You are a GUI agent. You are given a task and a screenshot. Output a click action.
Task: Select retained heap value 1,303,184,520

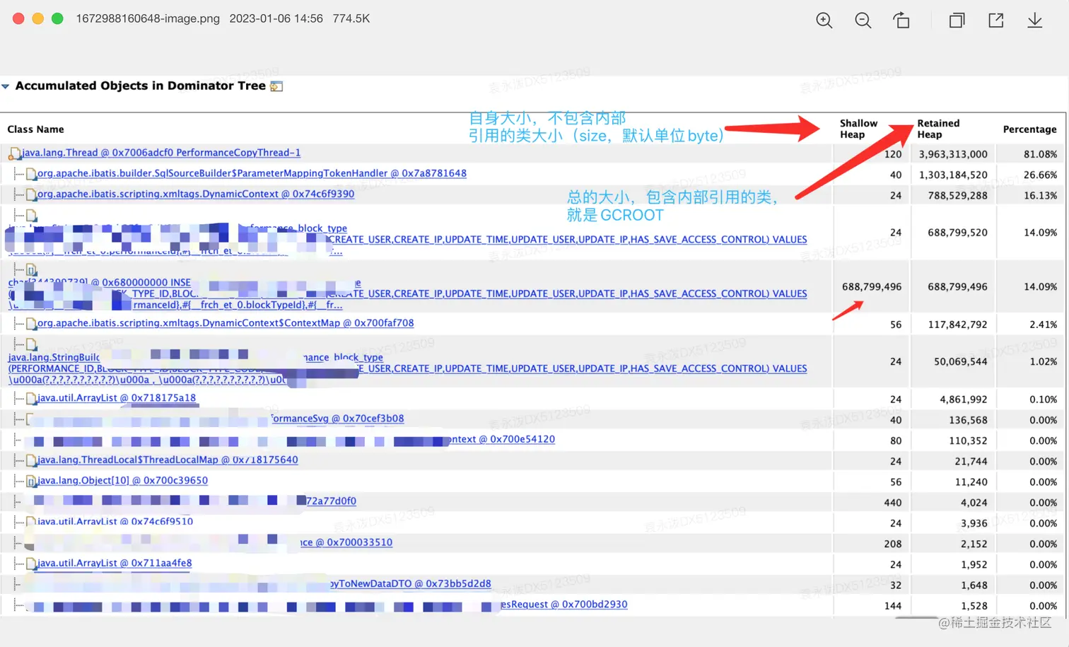click(953, 175)
